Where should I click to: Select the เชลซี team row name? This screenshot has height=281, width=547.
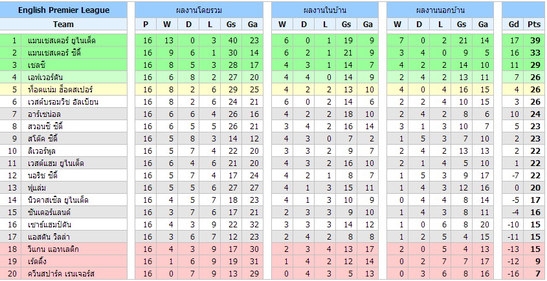tap(38, 65)
